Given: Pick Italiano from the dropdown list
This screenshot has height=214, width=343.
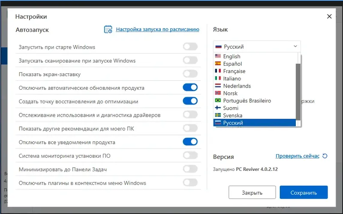Looking at the screenshot, I should coord(255,79).
